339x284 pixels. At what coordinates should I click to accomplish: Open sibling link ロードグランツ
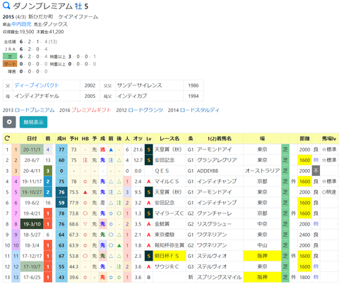145,110
